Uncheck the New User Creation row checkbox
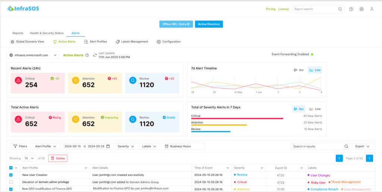The width and height of the screenshot is (382, 192). 11,175
